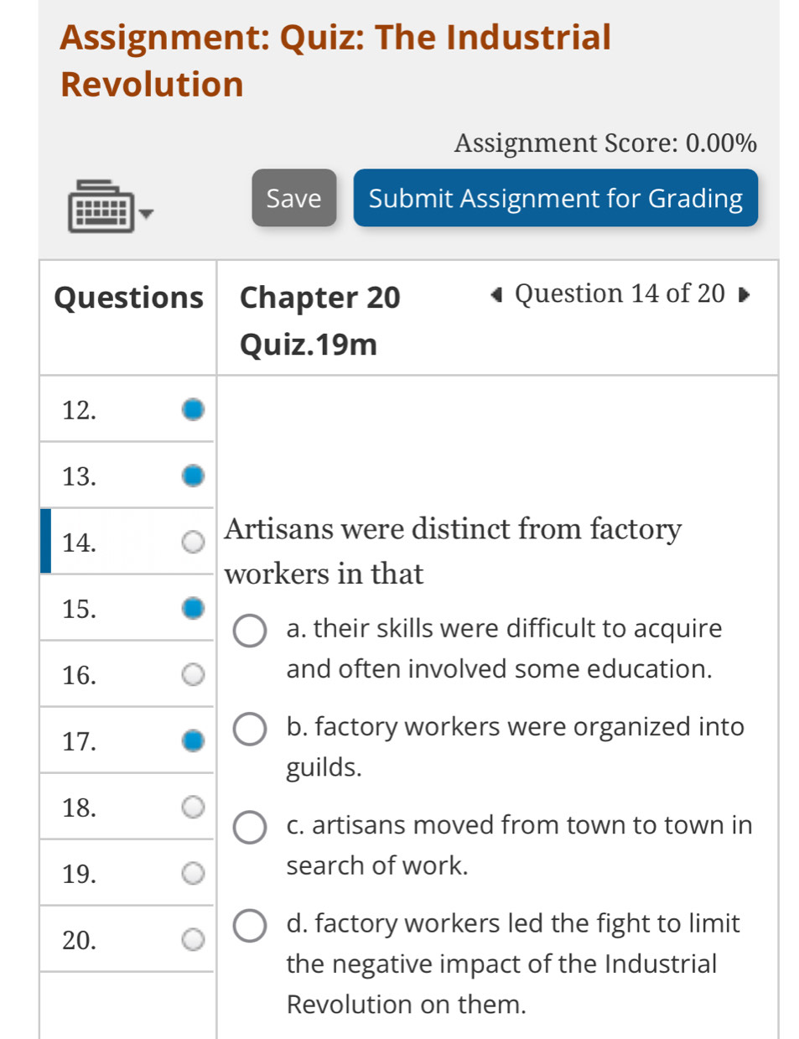Screen dimensions: 799x1039
Task: Select answer b about factory workers and guilds
Action: point(249,729)
